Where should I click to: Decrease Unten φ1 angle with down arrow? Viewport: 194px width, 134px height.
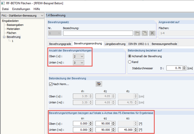tap(91, 131)
